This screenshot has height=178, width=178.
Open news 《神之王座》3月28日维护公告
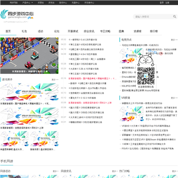tap(83, 64)
